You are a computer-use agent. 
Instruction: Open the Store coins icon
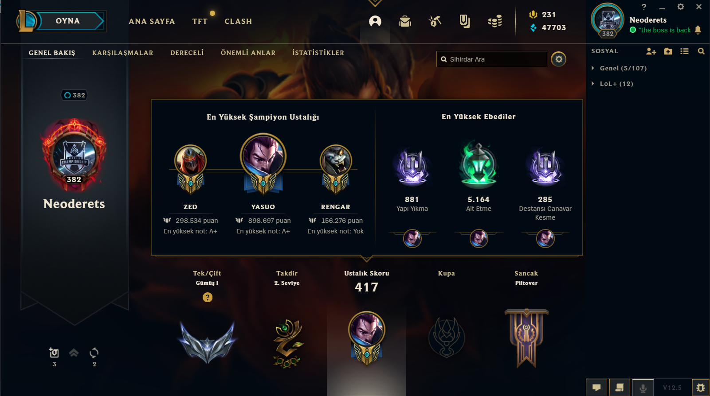[495, 21]
